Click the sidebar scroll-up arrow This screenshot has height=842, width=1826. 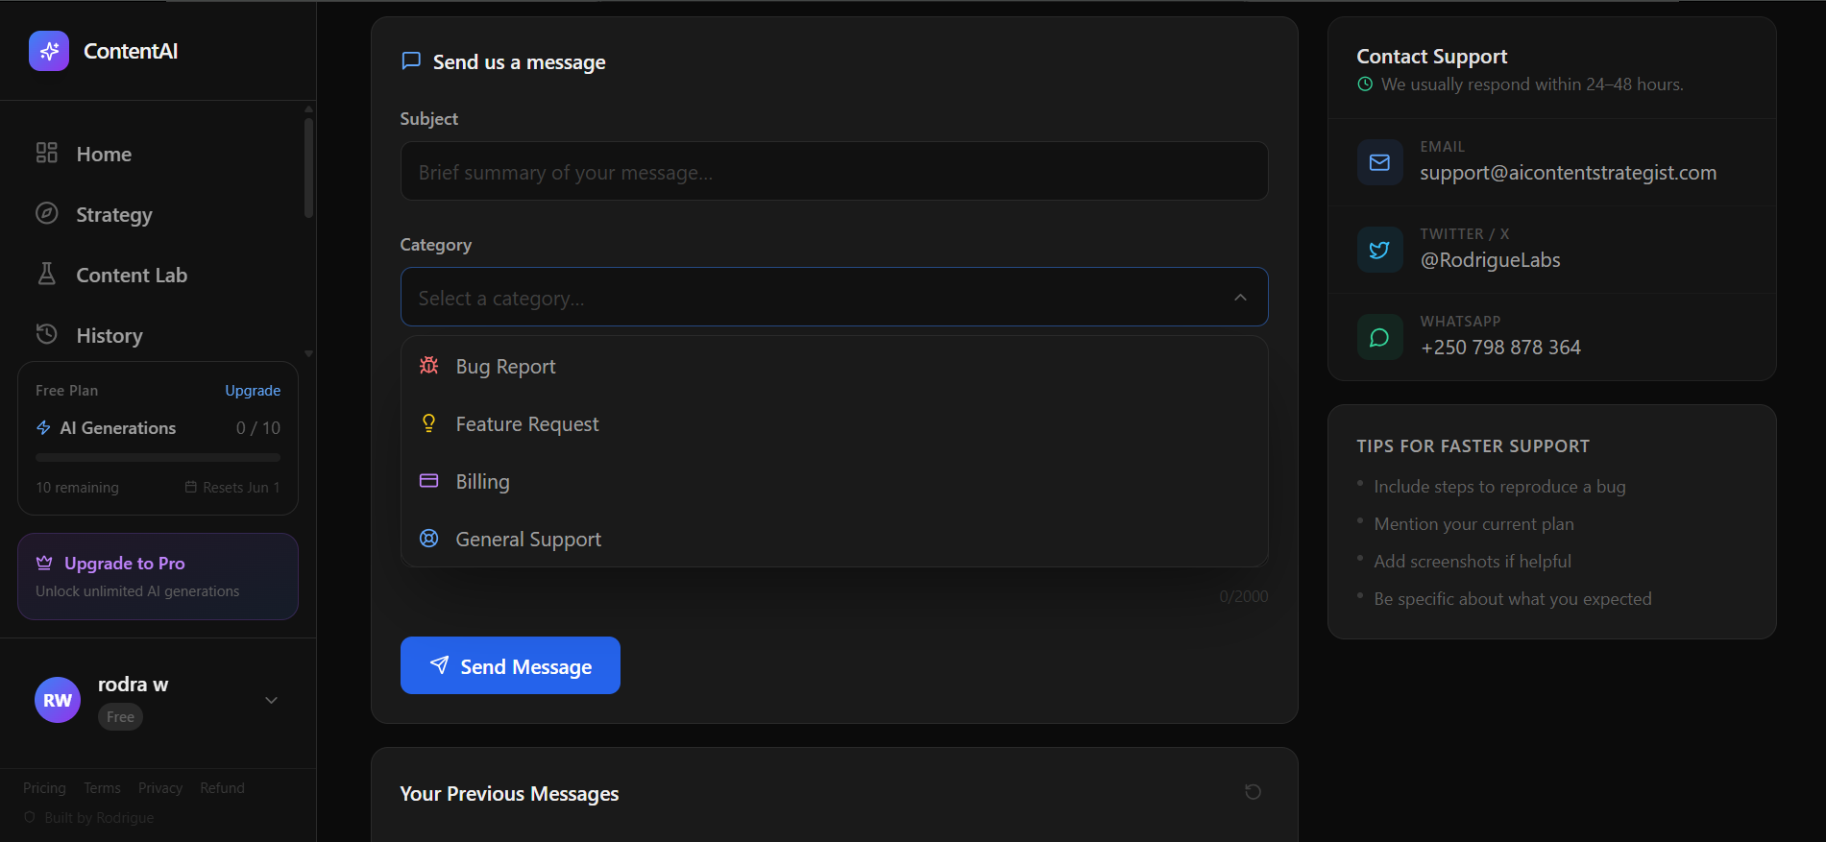pos(308,108)
